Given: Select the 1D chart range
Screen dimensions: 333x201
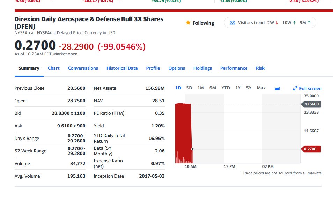Looking at the screenshot, I should (178, 88).
